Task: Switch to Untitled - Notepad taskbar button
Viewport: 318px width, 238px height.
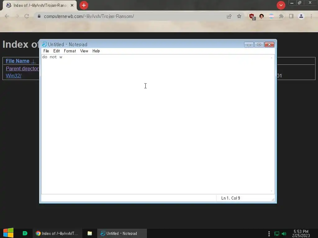Action: pos(122,233)
